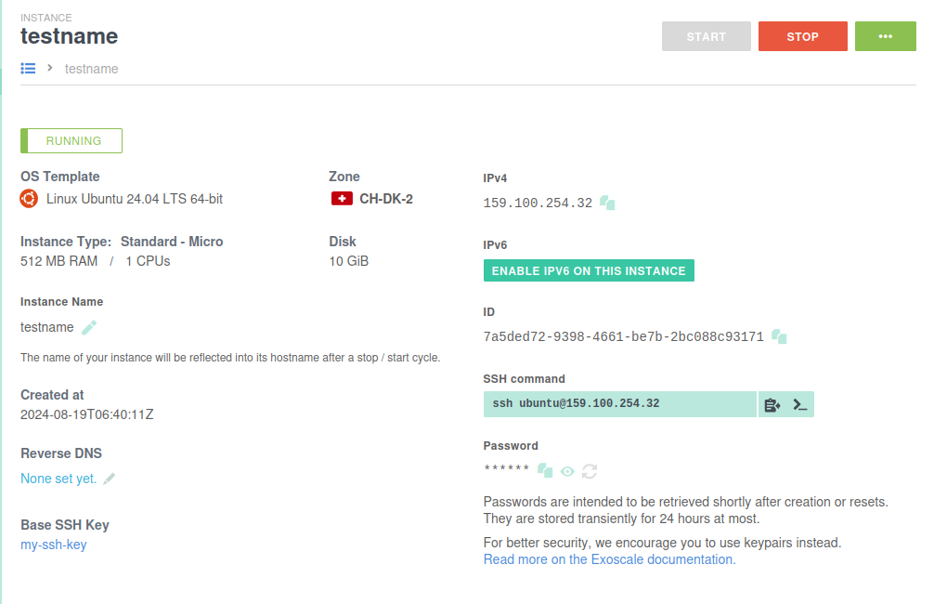Read more on Exoscale documentation
This screenshot has width=934, height=604.
[x=609, y=559]
